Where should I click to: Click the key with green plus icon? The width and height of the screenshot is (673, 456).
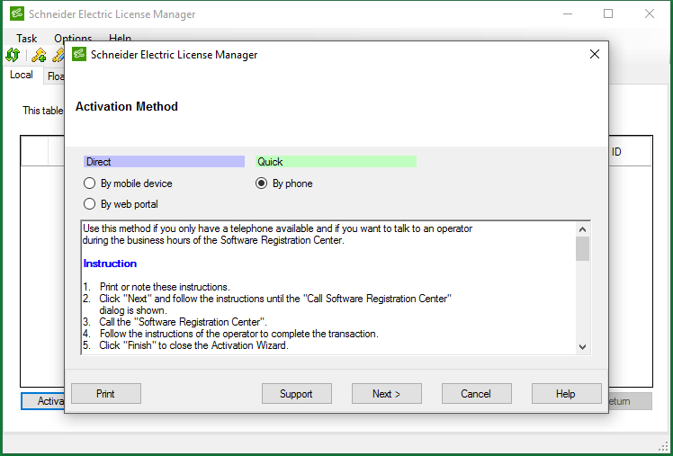point(39,55)
